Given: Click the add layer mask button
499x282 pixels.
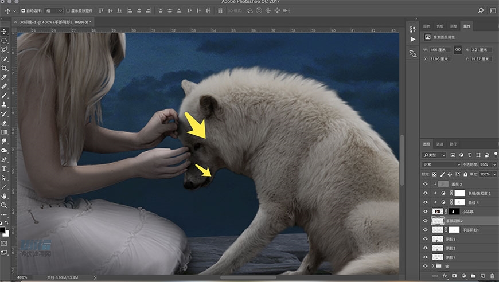Looking at the screenshot, I should (x=454, y=276).
